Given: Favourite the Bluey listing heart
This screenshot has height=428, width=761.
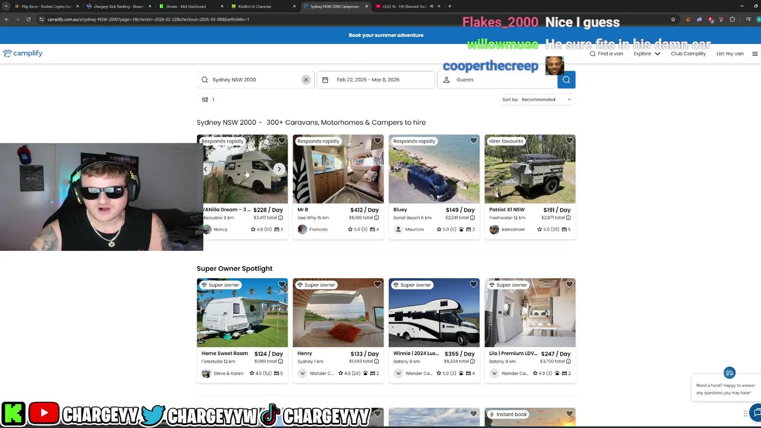Looking at the screenshot, I should click(x=474, y=141).
